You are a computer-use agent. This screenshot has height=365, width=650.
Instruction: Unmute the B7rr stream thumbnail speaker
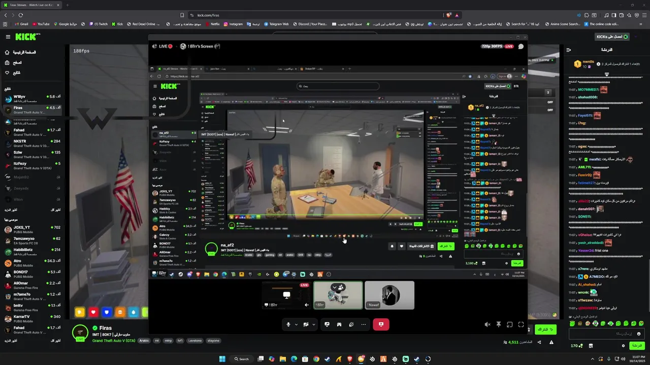(x=306, y=305)
